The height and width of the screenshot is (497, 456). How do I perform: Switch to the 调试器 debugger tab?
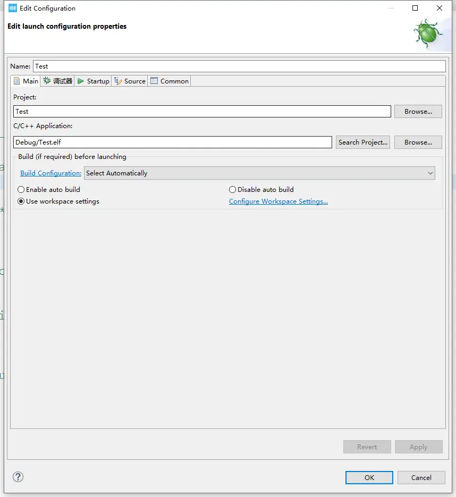pos(57,81)
